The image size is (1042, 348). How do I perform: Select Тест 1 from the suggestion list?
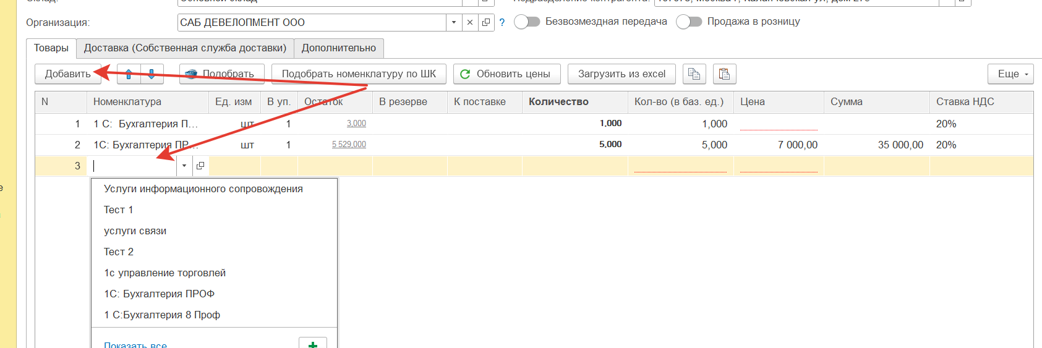[x=119, y=210]
